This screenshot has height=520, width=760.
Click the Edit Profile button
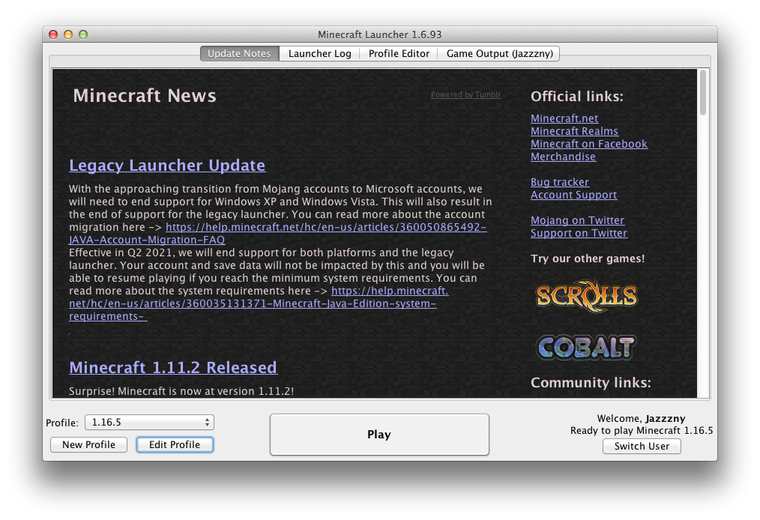[x=175, y=444]
